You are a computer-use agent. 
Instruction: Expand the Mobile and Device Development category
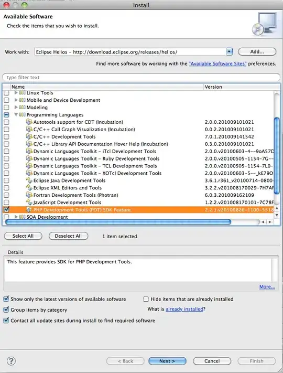pyautogui.click(x=16, y=100)
